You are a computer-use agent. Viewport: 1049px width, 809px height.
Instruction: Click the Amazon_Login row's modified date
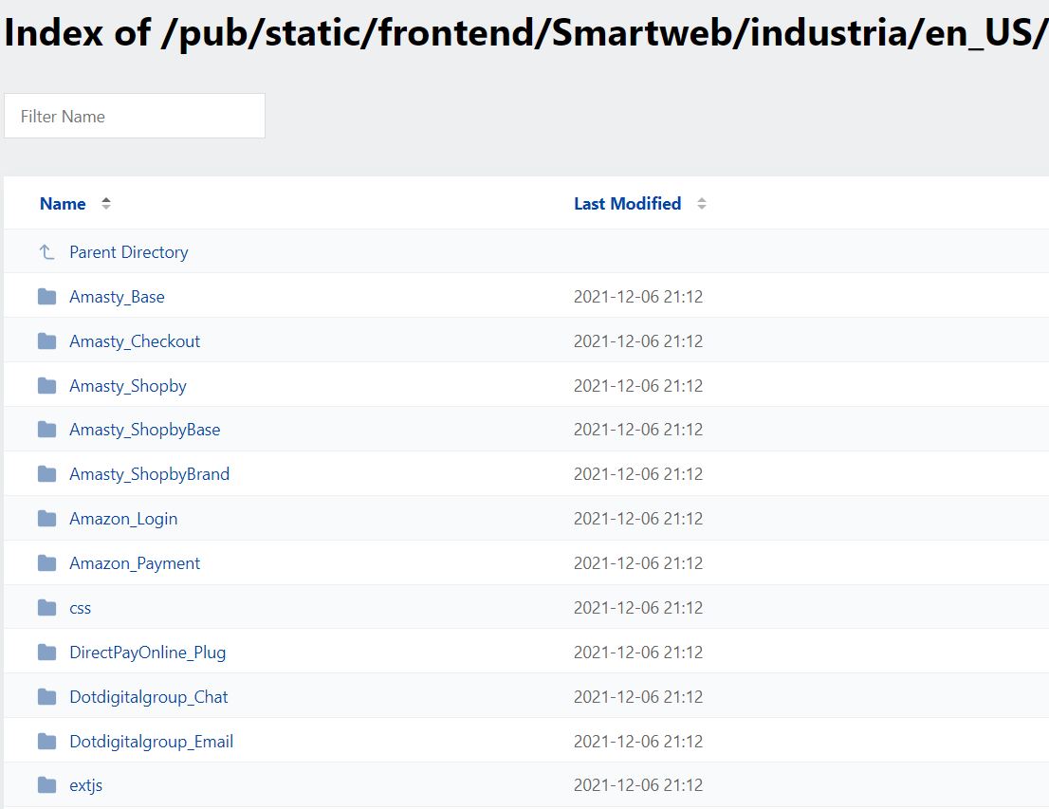coord(638,519)
